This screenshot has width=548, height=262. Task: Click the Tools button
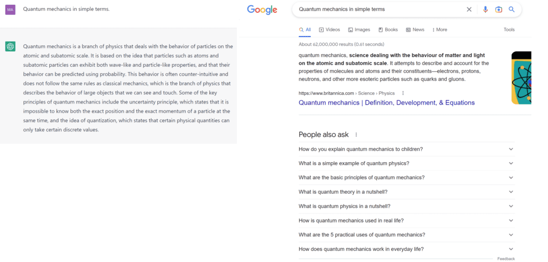pyautogui.click(x=509, y=30)
